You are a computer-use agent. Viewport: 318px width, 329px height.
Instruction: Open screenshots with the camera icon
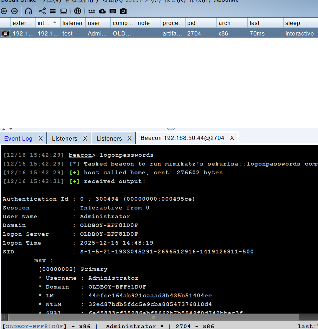(123, 11)
